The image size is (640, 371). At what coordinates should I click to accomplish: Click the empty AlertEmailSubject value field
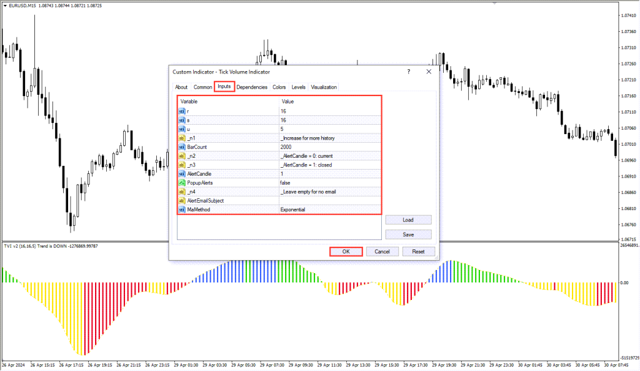(x=330, y=201)
